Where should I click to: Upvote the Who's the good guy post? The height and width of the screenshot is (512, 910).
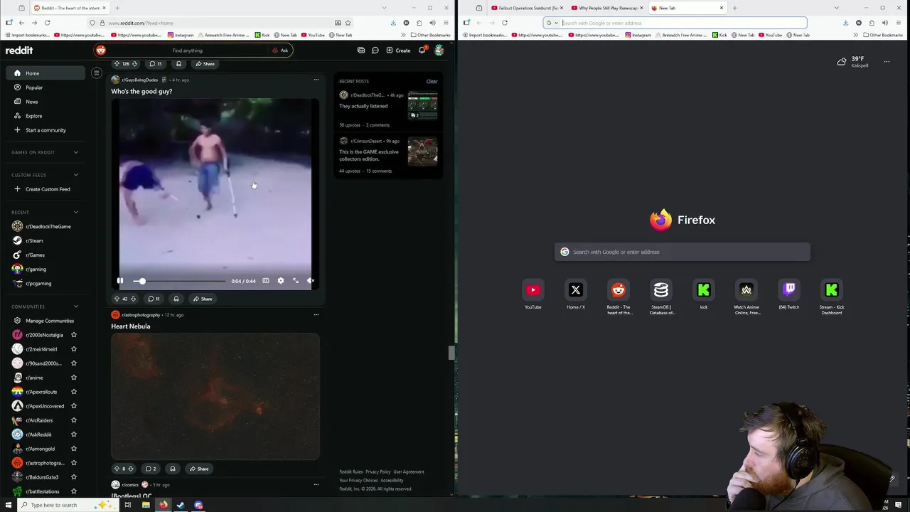tap(117, 299)
